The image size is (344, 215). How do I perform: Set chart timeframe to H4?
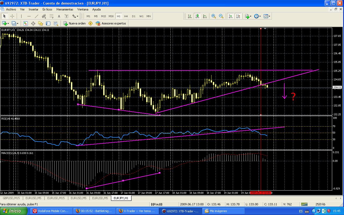(x=126, y=16)
